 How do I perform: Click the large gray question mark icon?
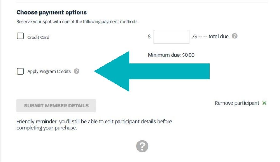(142, 146)
